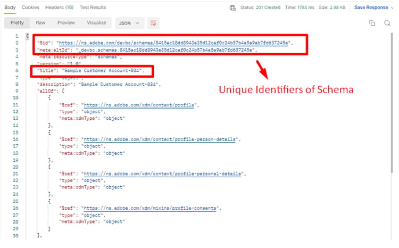Click line number 10 in the gutter
Screen dimensions: 399x248
(x=15, y=98)
